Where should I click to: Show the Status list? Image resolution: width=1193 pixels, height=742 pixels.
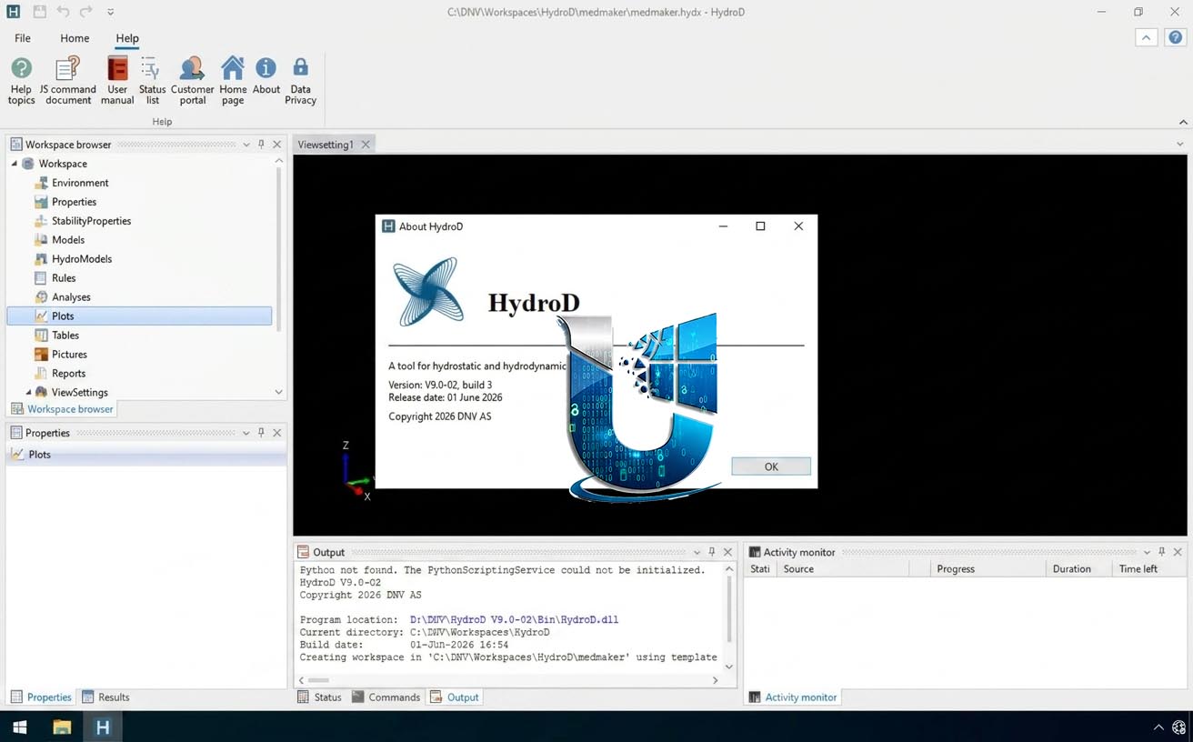(x=152, y=80)
